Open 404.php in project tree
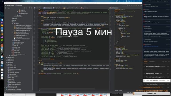The width and height of the screenshot is (171, 96). [x=11, y=78]
